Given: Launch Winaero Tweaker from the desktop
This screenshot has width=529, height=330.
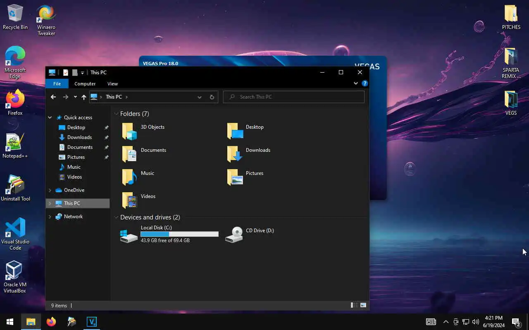Looking at the screenshot, I should [46, 20].
